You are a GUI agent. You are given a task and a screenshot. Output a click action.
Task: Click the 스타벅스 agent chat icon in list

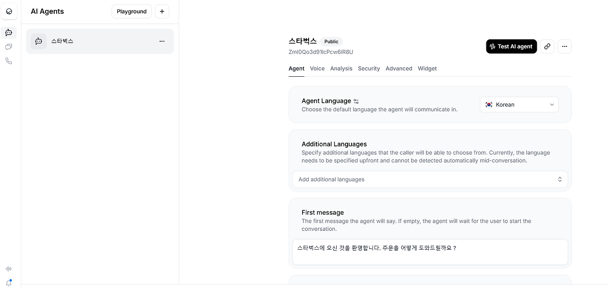coord(39,41)
